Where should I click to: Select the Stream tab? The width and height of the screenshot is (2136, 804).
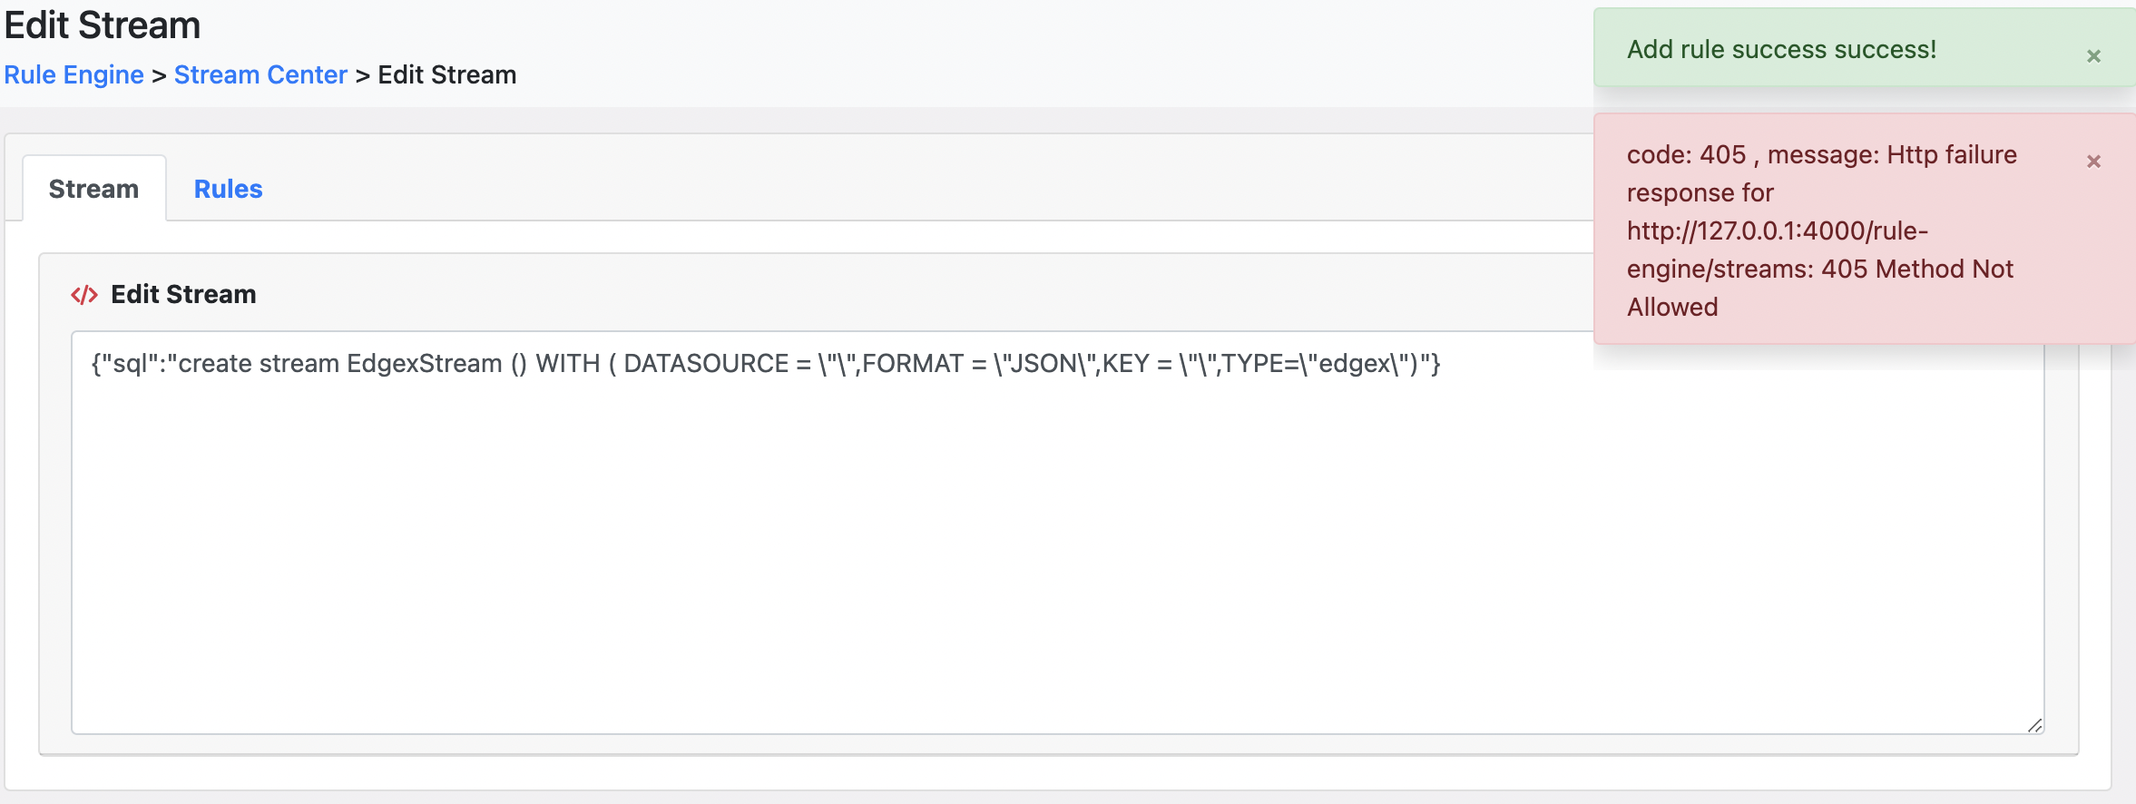point(93,188)
